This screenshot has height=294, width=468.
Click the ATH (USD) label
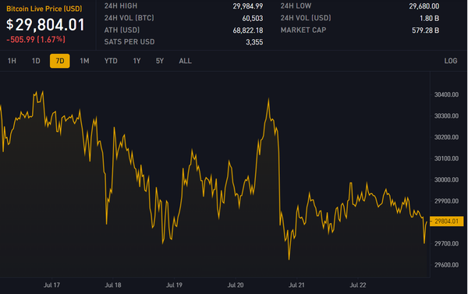(x=122, y=30)
